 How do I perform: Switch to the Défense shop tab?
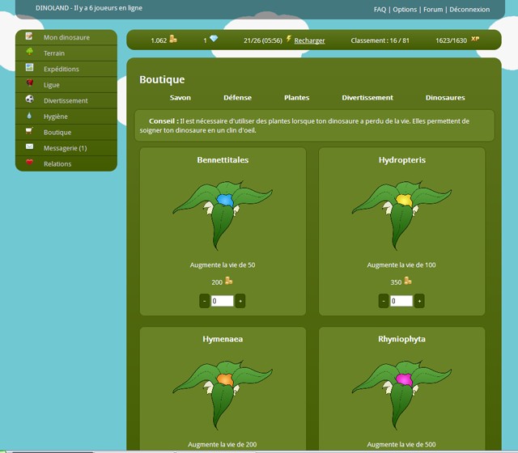coord(237,98)
